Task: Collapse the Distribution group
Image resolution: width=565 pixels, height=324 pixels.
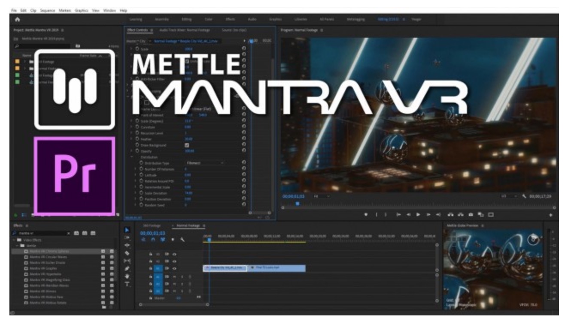Action: click(132, 157)
